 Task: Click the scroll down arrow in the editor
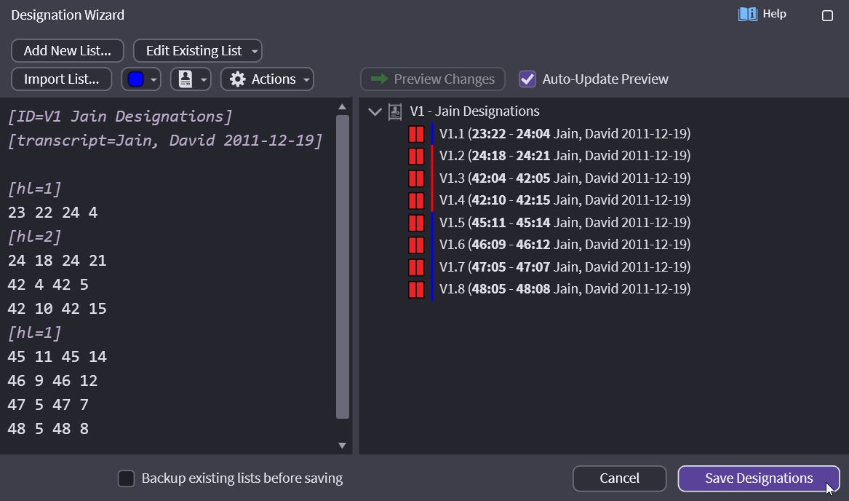point(343,445)
